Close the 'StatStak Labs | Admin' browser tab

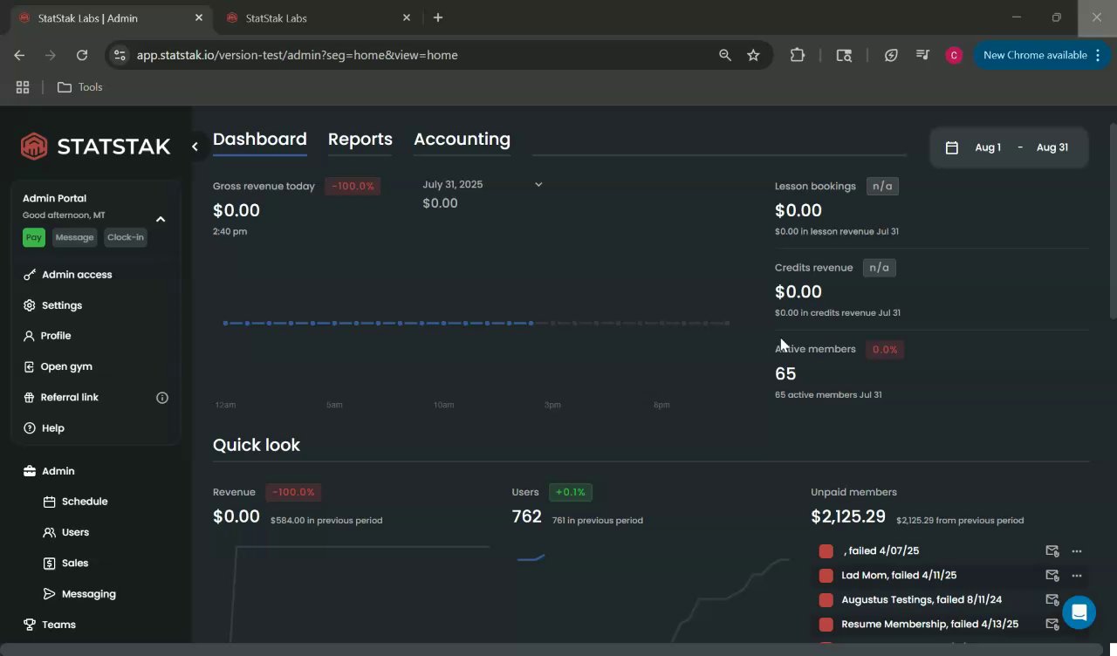pyautogui.click(x=199, y=17)
